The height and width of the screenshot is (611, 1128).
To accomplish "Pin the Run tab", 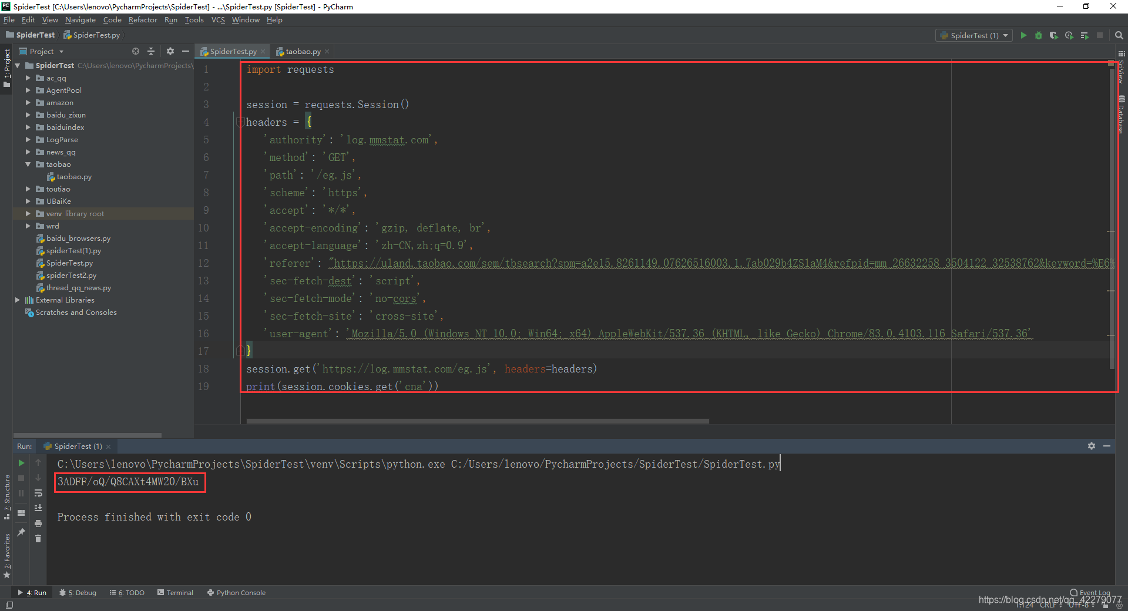I will click(x=22, y=532).
